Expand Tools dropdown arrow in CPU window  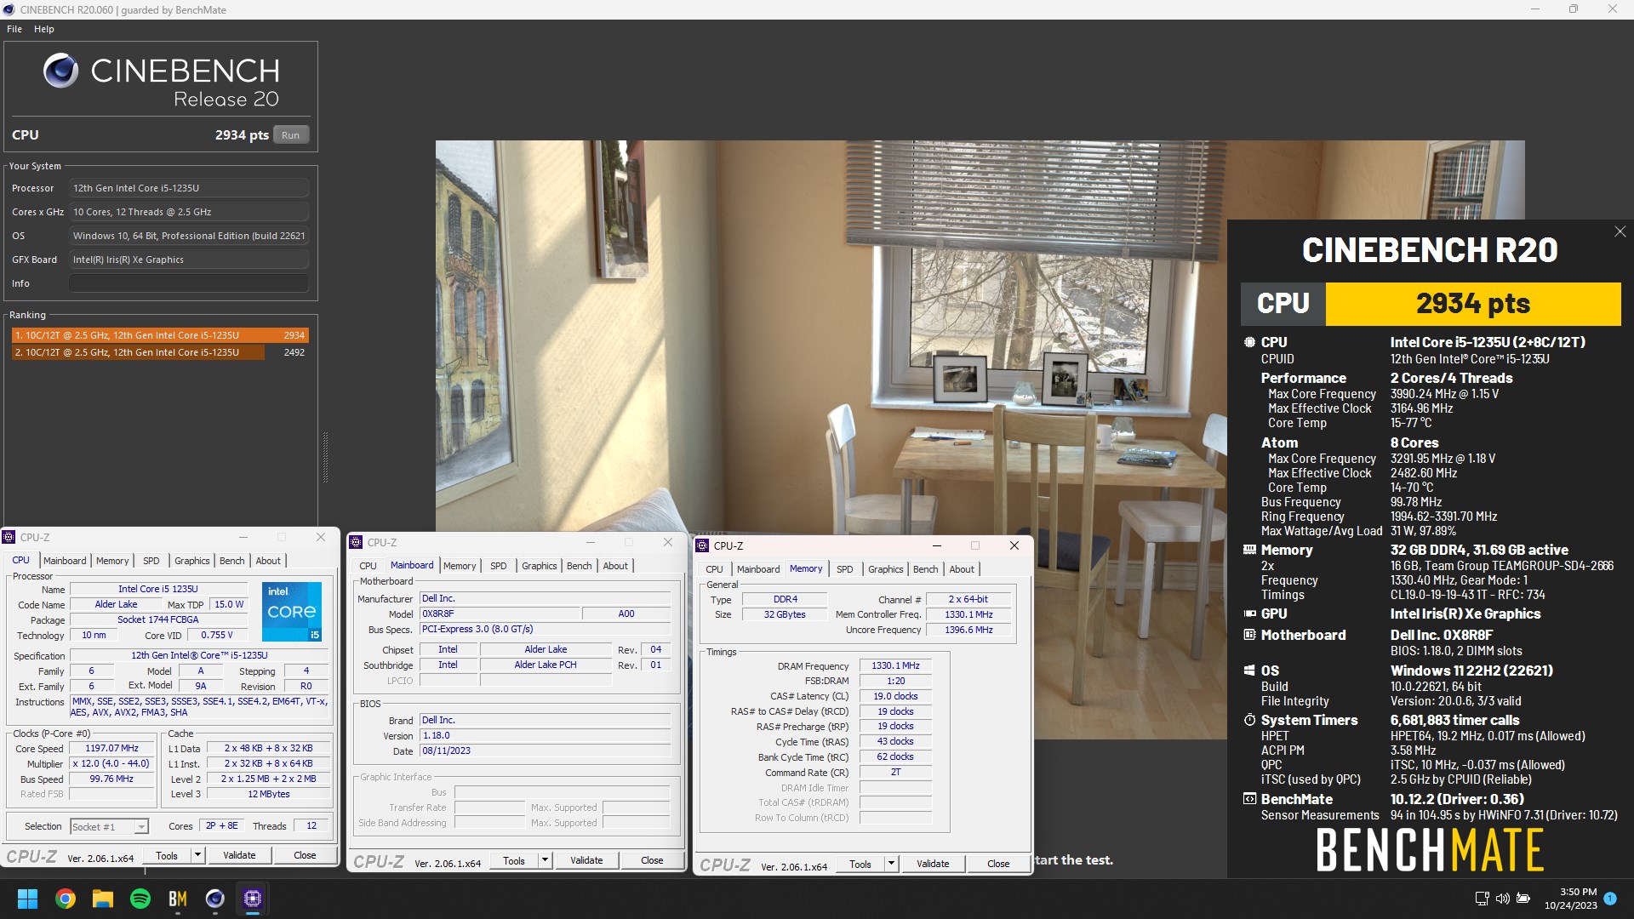197,855
